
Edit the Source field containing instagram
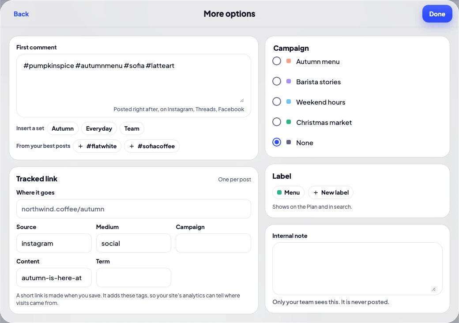[54, 243]
